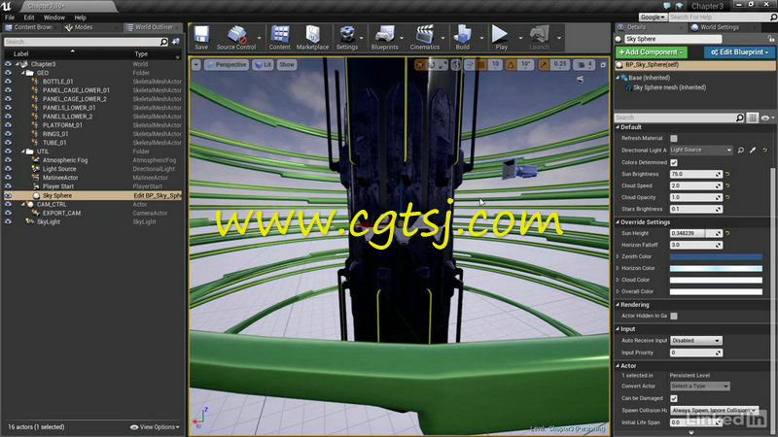Open Convert Actor type dropdown

(699, 386)
